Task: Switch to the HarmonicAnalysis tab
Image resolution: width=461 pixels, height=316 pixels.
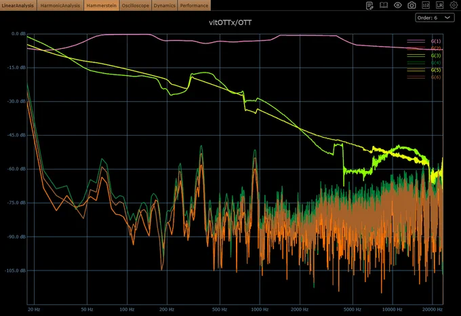Action: click(x=60, y=5)
